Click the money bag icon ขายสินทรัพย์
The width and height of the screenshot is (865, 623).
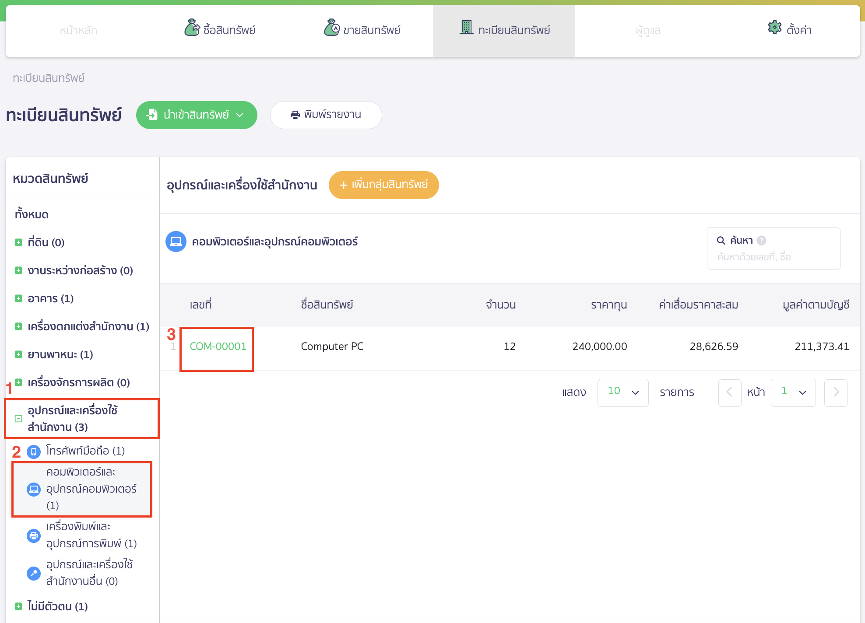tap(332, 28)
